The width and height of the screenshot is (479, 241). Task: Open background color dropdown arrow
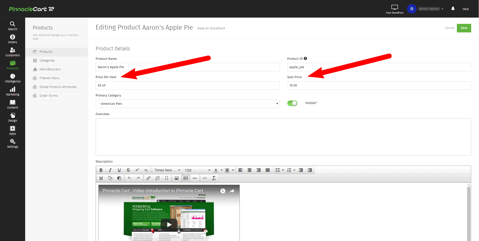[x=233, y=170]
